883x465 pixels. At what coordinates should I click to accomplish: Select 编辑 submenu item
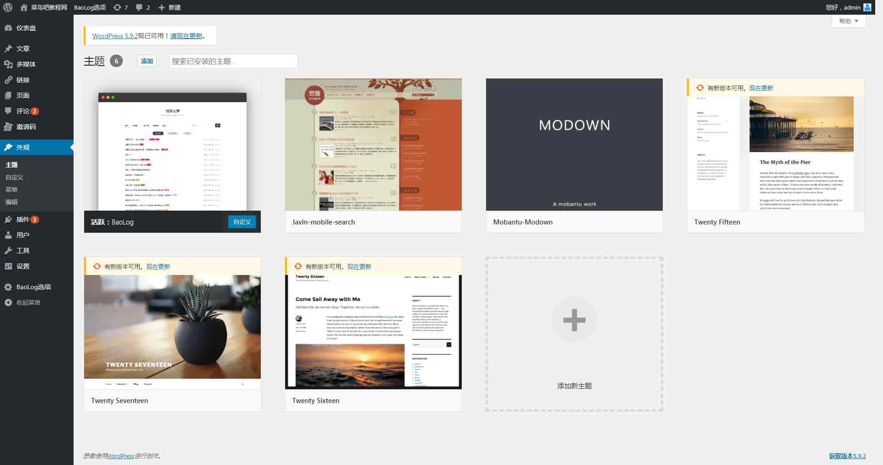click(x=11, y=202)
